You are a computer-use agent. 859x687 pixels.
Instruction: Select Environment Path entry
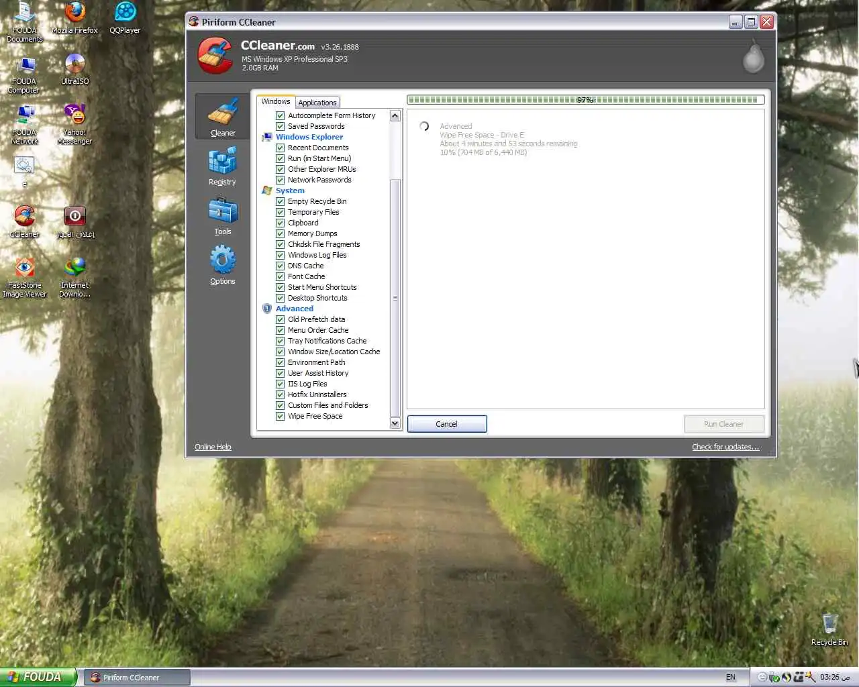pos(317,362)
